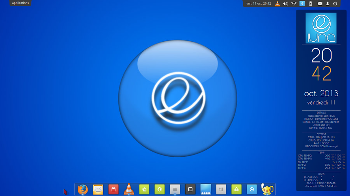Open the Files manager in dock
The width and height of the screenshot is (350, 196).
click(175, 190)
